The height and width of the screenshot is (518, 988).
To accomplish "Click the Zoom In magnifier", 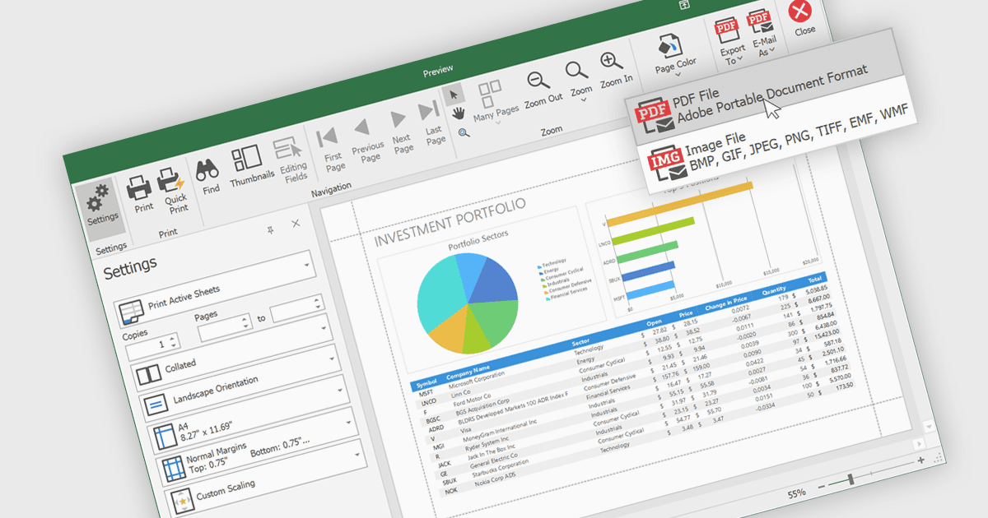I will pyautogui.click(x=614, y=69).
